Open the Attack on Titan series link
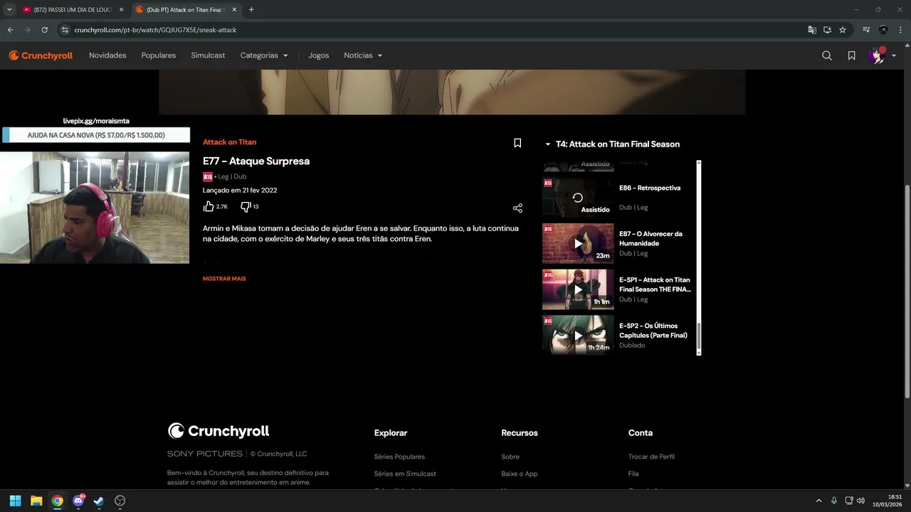Image resolution: width=911 pixels, height=512 pixels. [229, 142]
